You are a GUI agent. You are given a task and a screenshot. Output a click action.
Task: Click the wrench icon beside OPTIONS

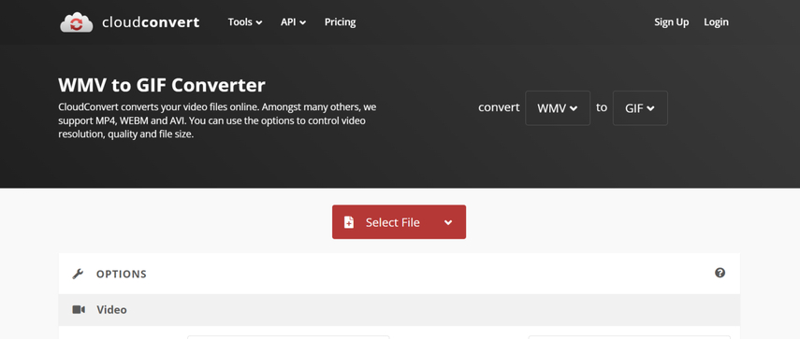78,274
